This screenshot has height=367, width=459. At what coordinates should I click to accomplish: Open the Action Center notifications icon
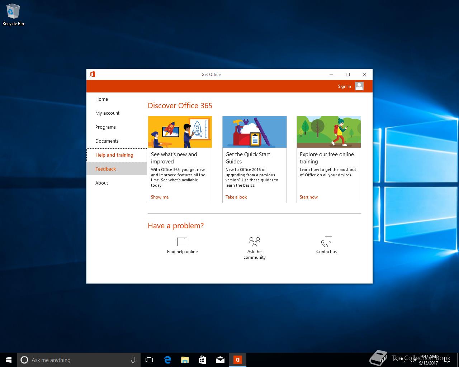[447, 360]
